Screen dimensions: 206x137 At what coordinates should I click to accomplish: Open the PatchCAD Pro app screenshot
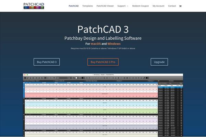[x=103, y=105]
